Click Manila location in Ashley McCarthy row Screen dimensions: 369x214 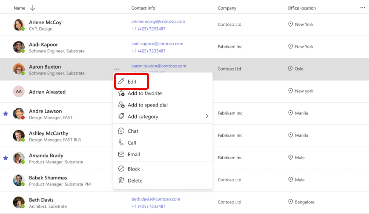301,135
